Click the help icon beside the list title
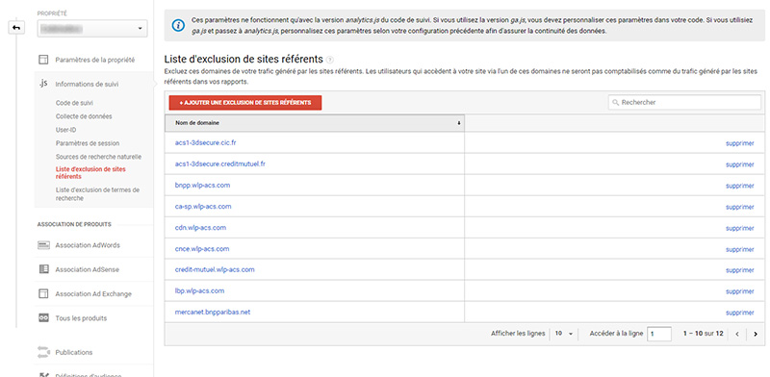The width and height of the screenshot is (770, 377). (329, 60)
